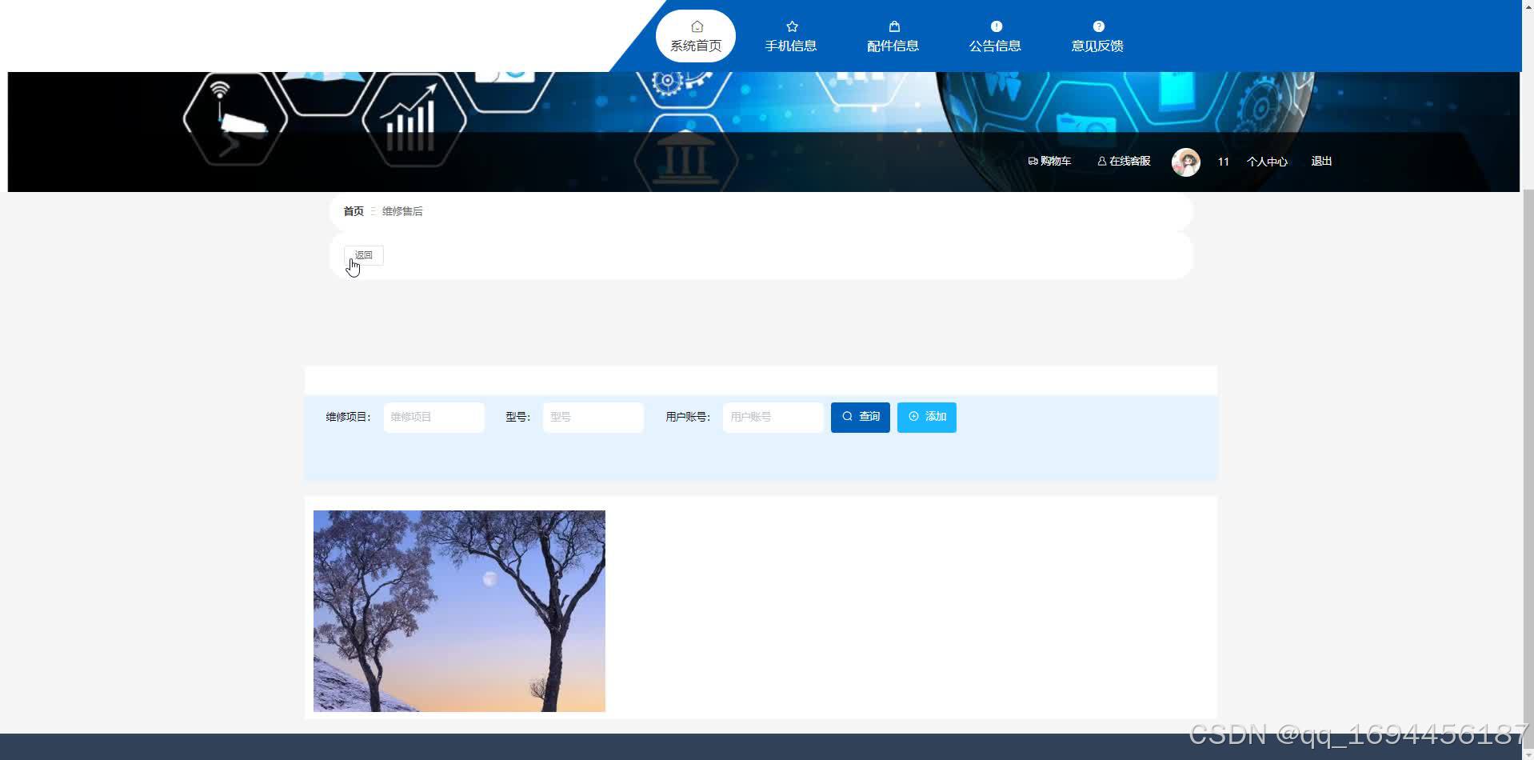Click the 返回 back button
Image resolution: width=1534 pixels, height=760 pixels.
coord(364,255)
